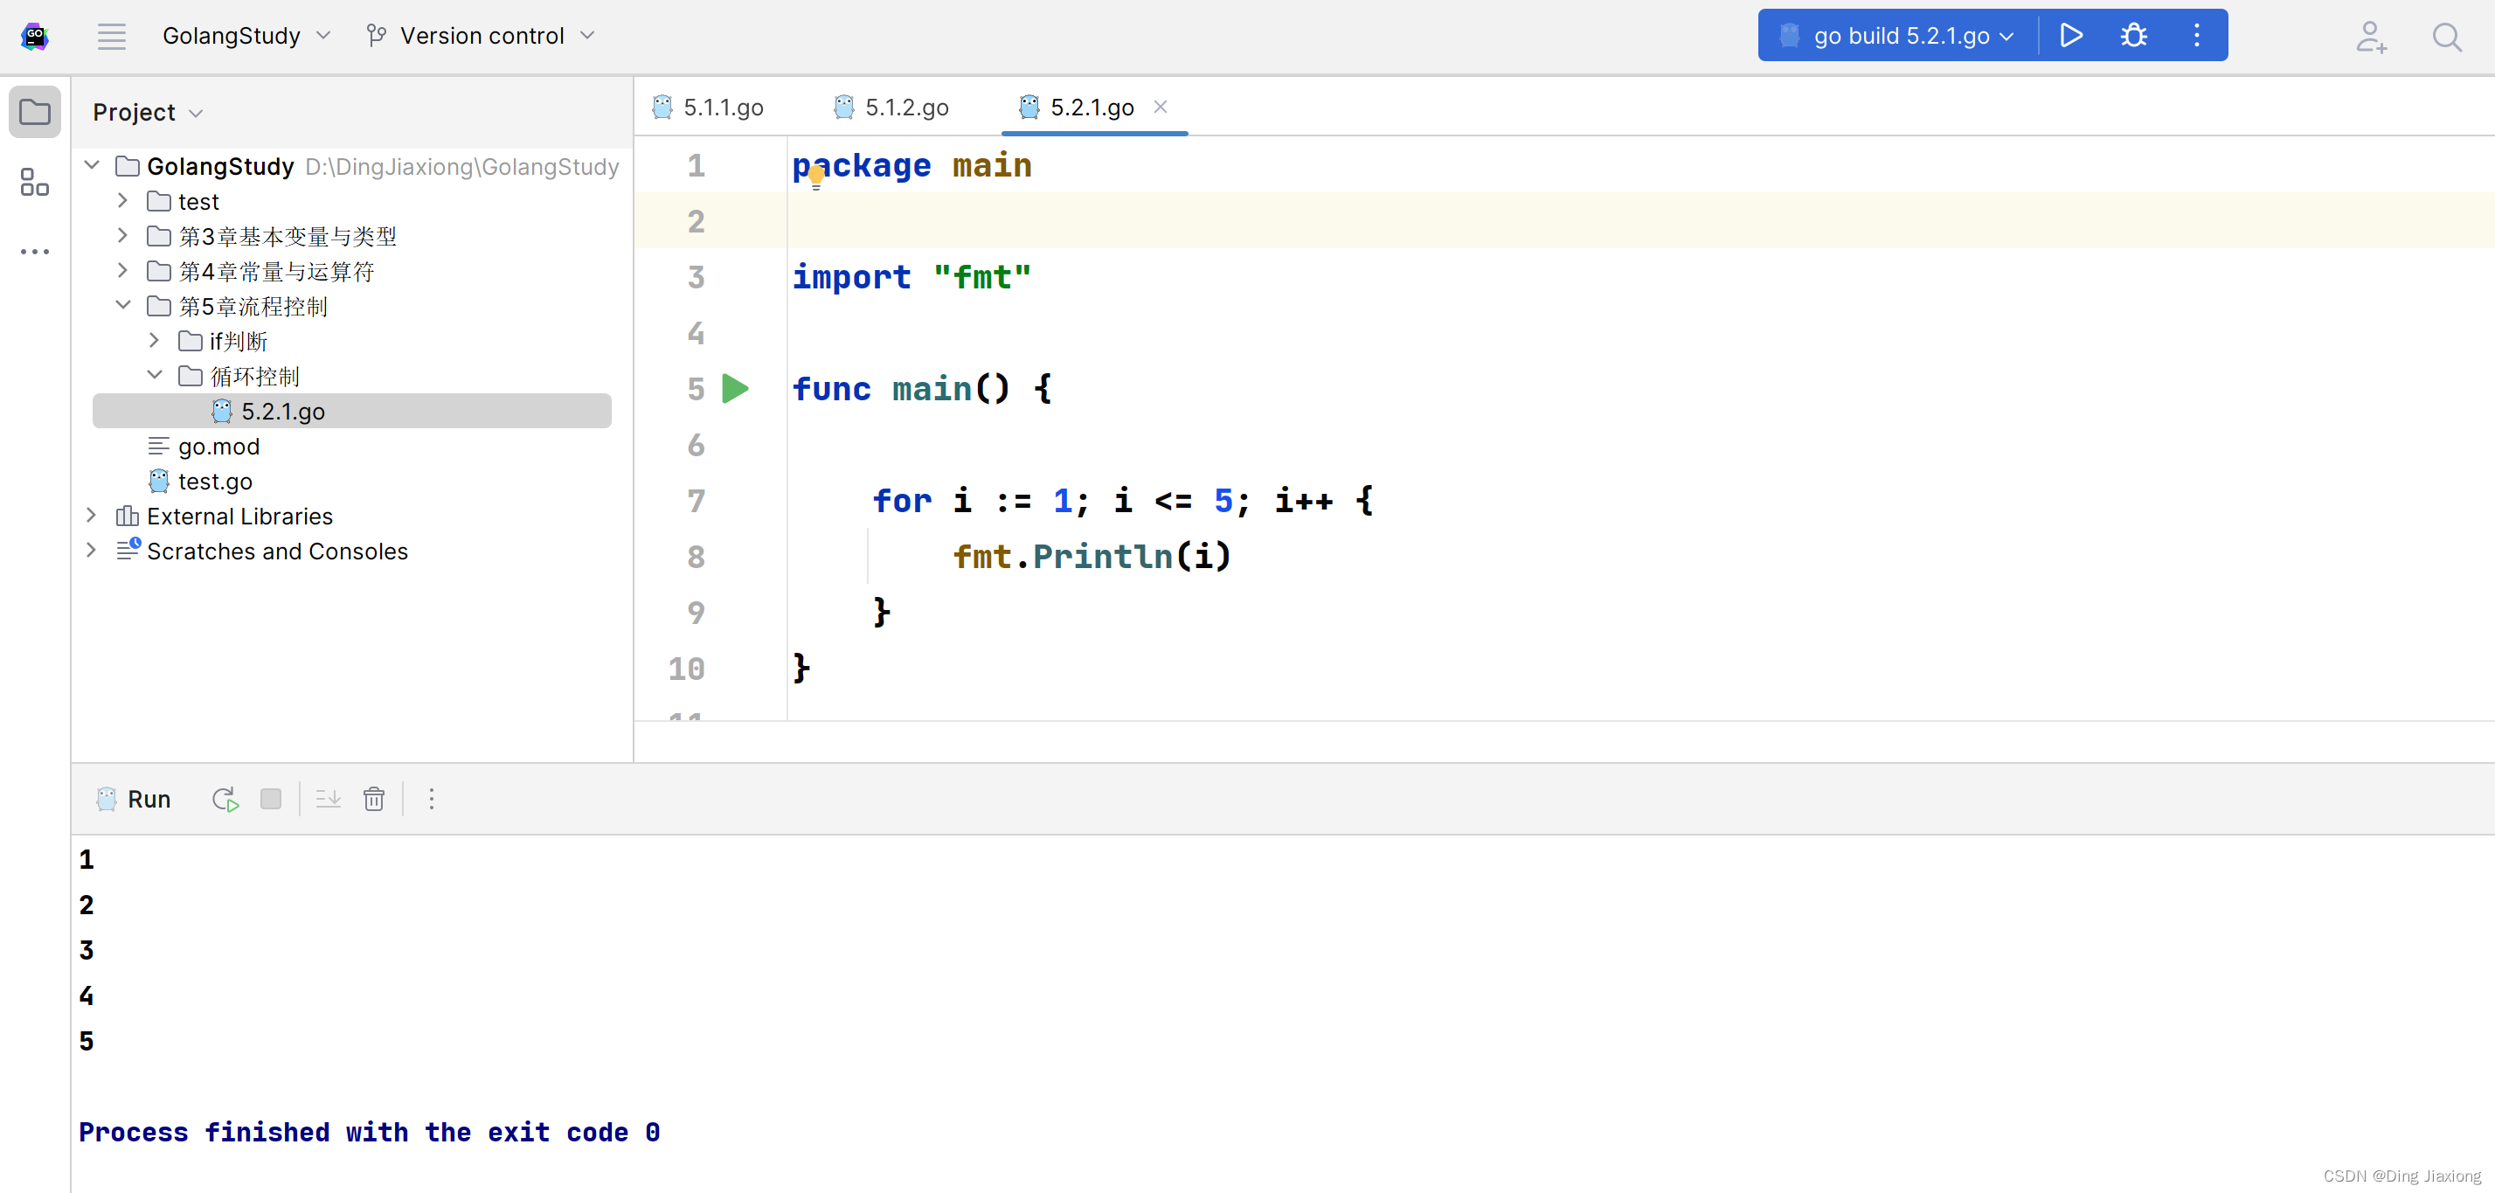
Task: Collapse the 循环控制 folder
Action: click(x=154, y=375)
